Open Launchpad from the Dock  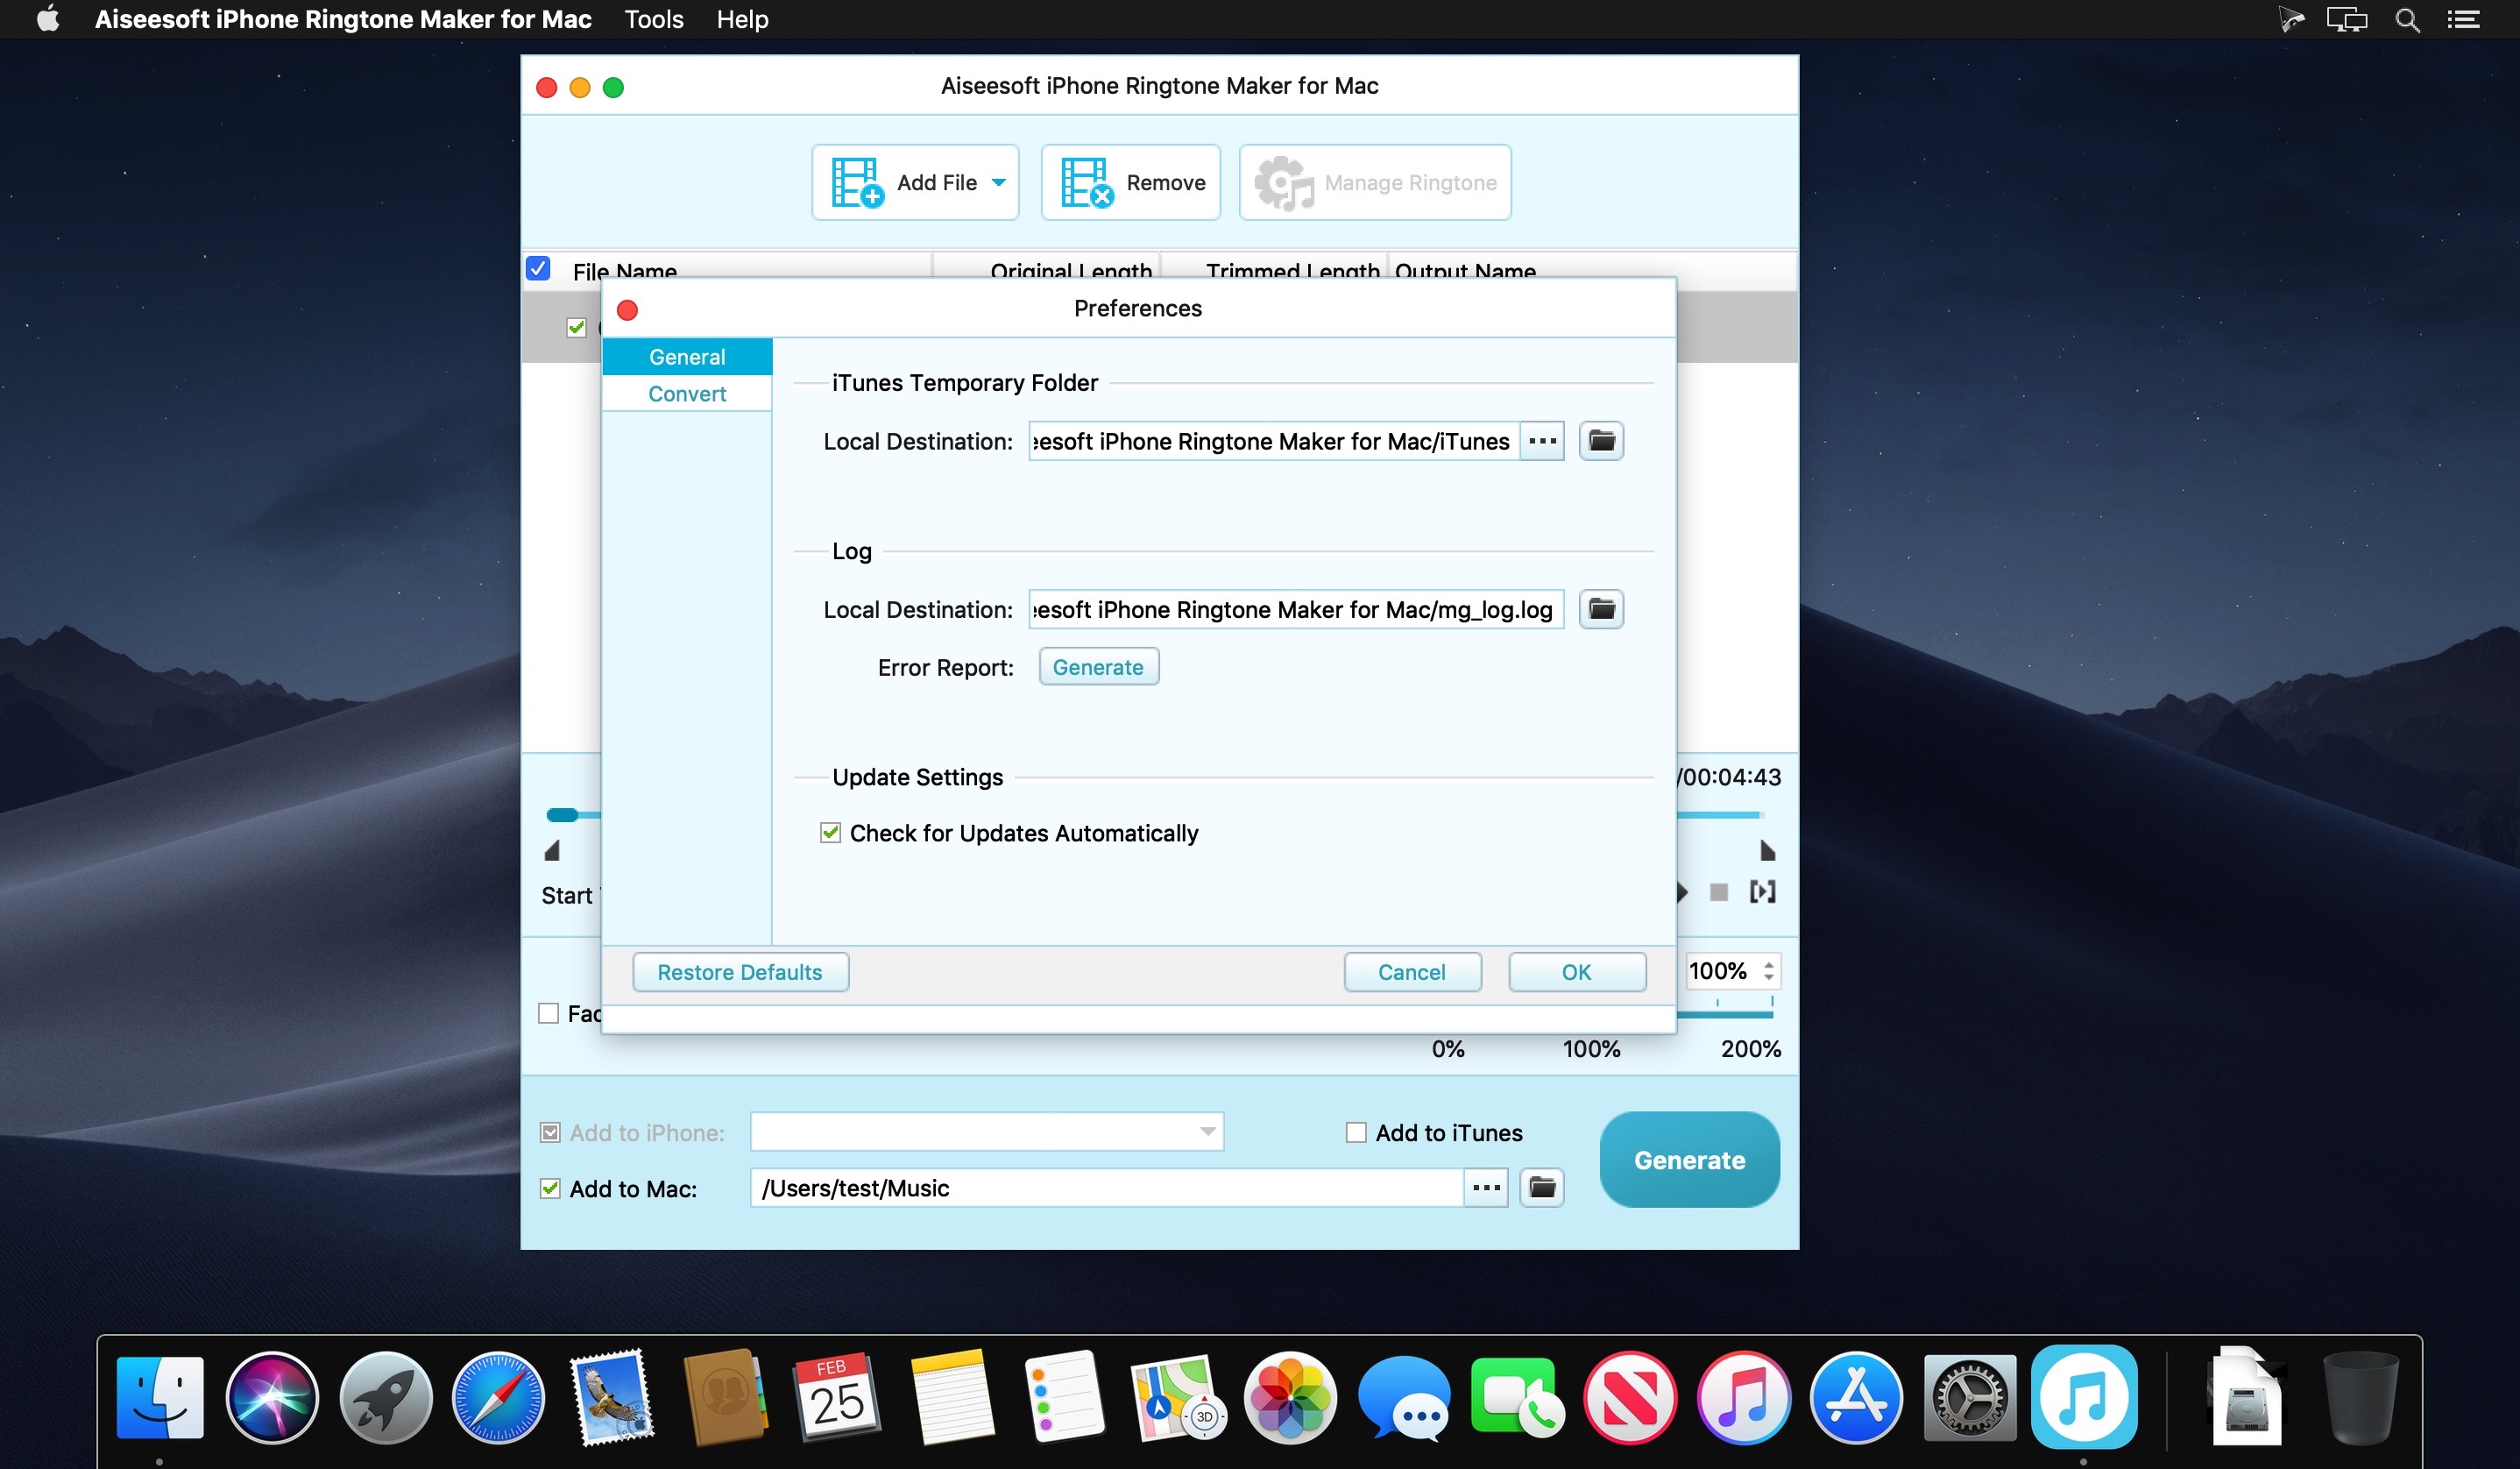tap(386, 1397)
